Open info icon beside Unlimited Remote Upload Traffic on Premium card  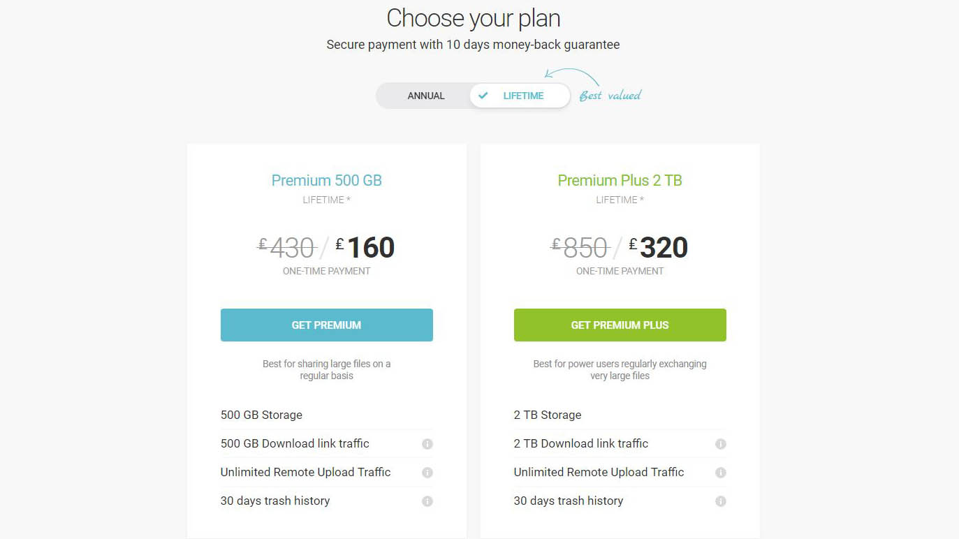pos(427,473)
